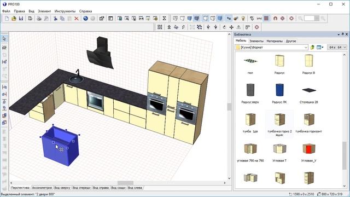Switch to the Вид сзади view tab
Viewport: 350px width, 197px height.
coord(118,188)
